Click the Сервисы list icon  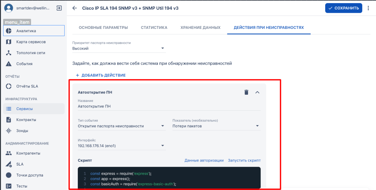(x=9, y=109)
